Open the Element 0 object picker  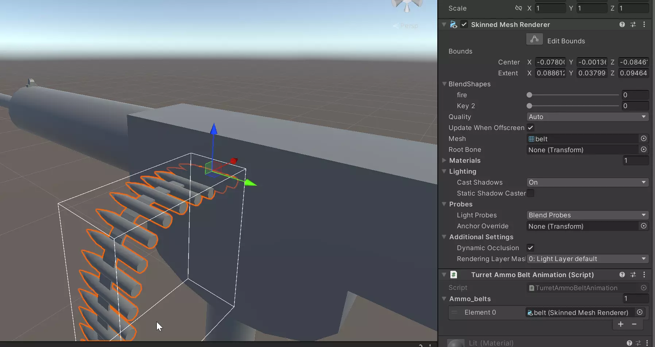640,312
